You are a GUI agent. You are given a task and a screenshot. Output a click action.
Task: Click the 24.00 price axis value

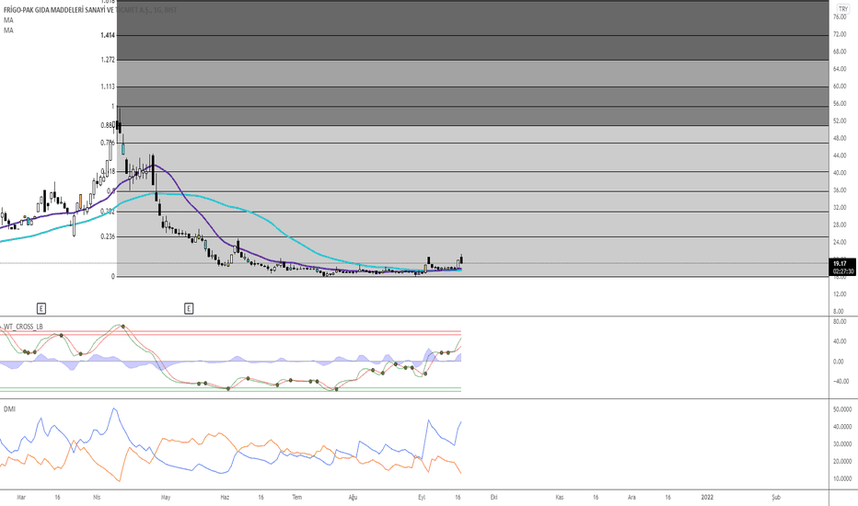(840, 242)
